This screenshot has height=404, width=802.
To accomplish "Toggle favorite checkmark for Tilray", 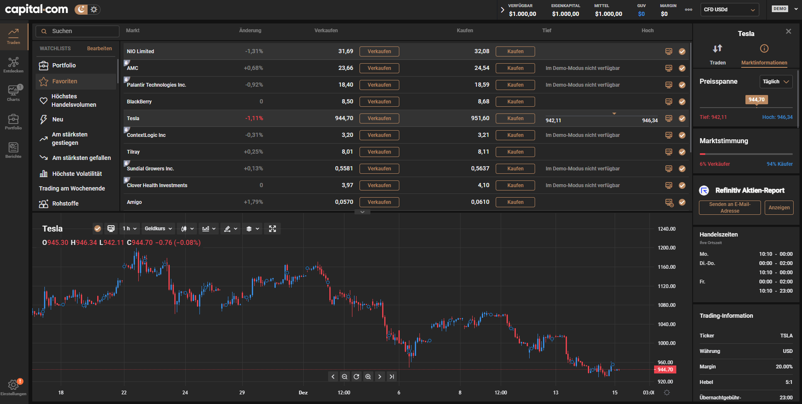I will [x=682, y=152].
